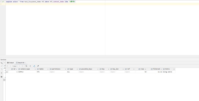Select the null cell under partitions
This screenshot has width=199, height=101.
click(x=58, y=72)
